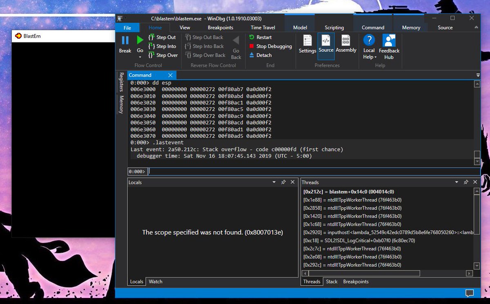Viewport: 490px width, 304px height.
Task: Click Step Out Back
Action: click(x=204, y=37)
